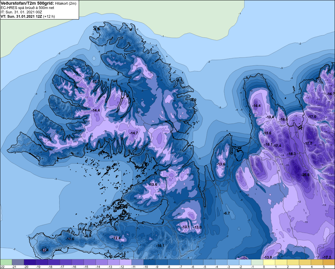Click the -15.6 temperature value on the map
Viewport: 335px width, 269px height.
pyautogui.click(x=267, y=133)
